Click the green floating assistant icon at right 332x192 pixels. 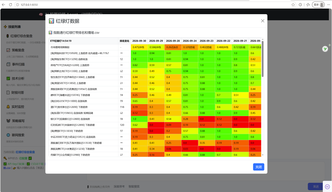(x=325, y=49)
